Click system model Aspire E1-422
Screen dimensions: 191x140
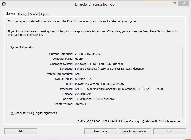[x=84, y=79]
